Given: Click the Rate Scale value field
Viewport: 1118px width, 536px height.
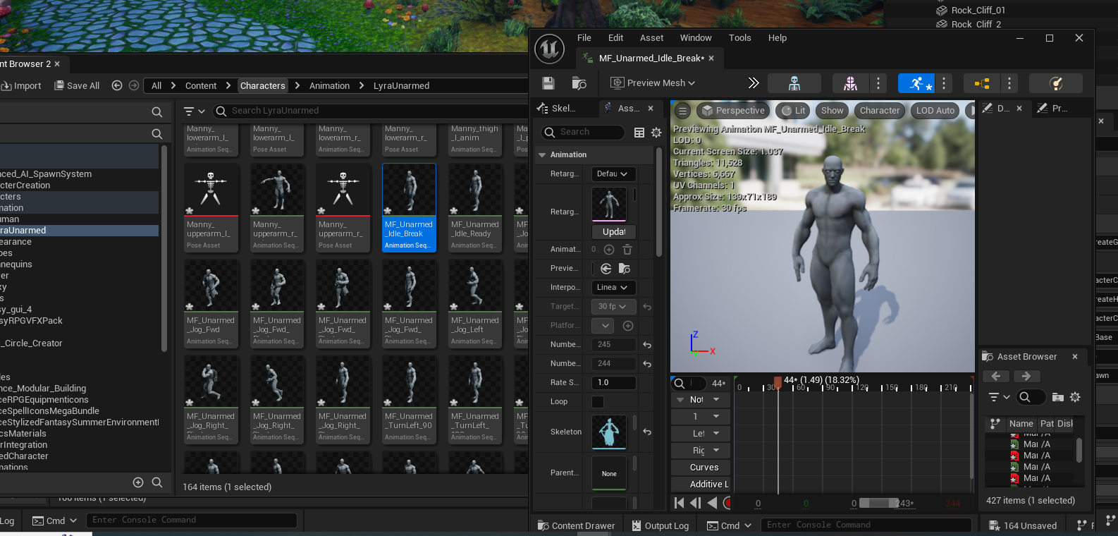Looking at the screenshot, I should pos(614,383).
